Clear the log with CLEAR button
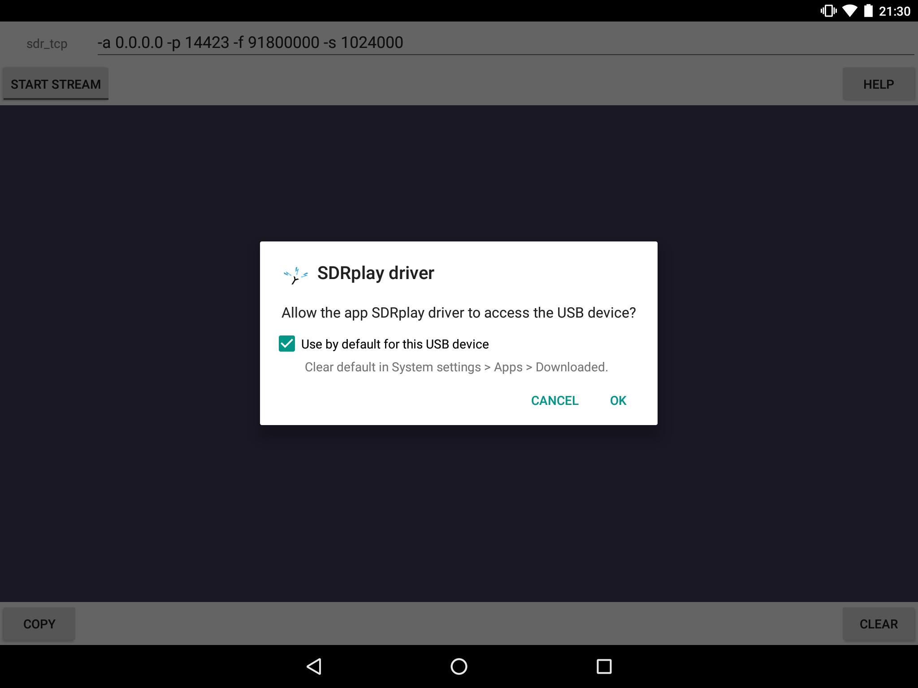Screen dimensions: 918x688 [x=879, y=623]
